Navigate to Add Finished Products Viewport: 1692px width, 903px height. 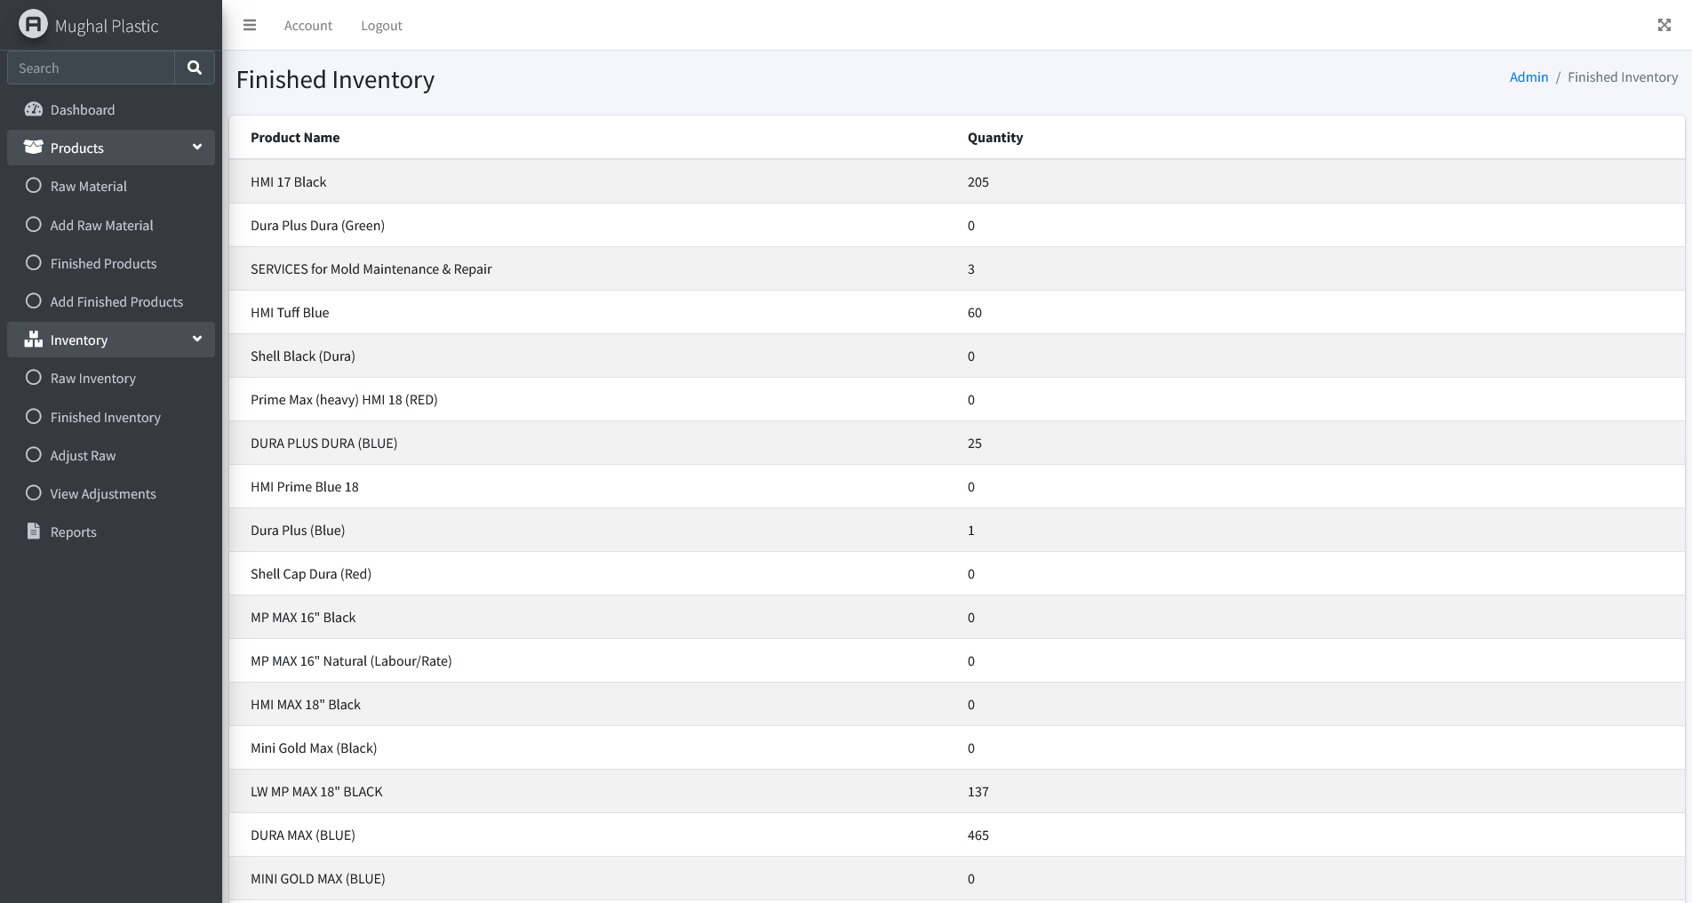tap(116, 301)
